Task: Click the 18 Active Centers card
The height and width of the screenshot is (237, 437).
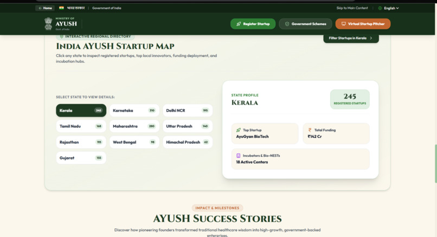Action: point(300,159)
